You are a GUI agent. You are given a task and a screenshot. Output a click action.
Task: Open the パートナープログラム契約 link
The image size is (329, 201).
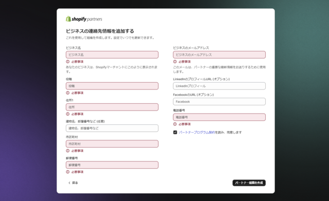(x=197, y=132)
